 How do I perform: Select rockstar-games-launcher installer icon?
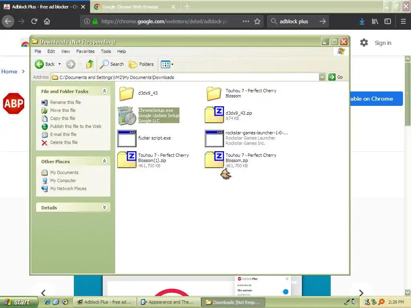pyautogui.click(x=214, y=138)
